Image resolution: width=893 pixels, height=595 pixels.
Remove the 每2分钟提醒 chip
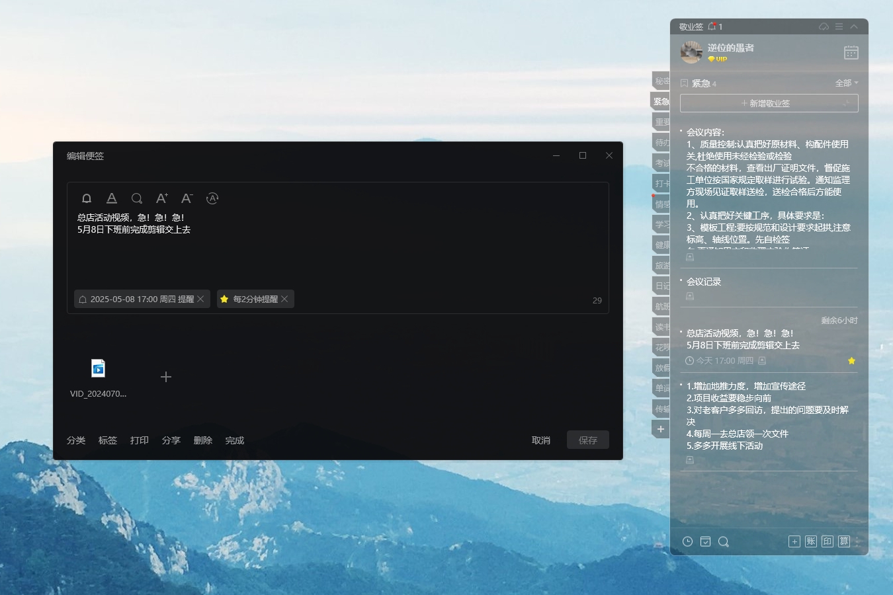[284, 299]
